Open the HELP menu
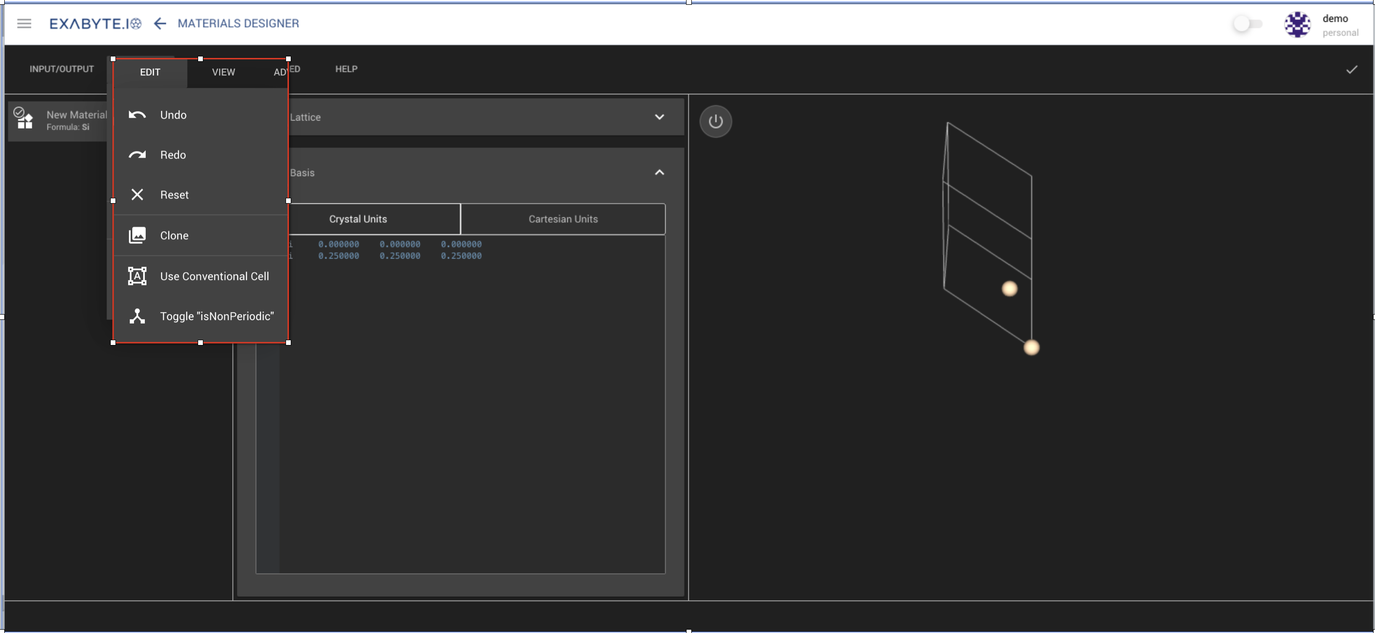Image resolution: width=1375 pixels, height=633 pixels. (346, 68)
